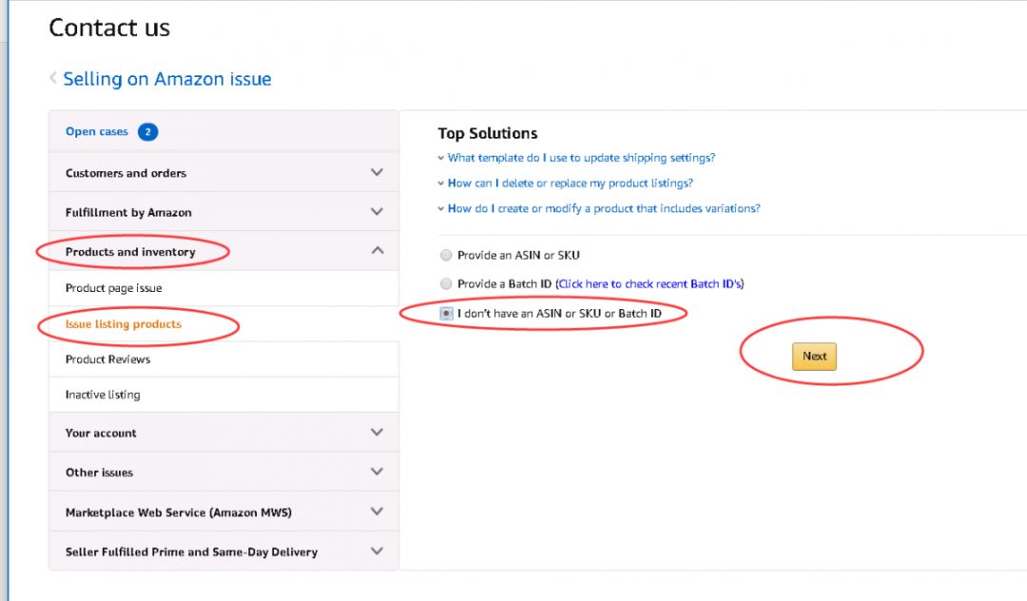
Task: Collapse Products and inventory section
Action: pyautogui.click(x=377, y=251)
